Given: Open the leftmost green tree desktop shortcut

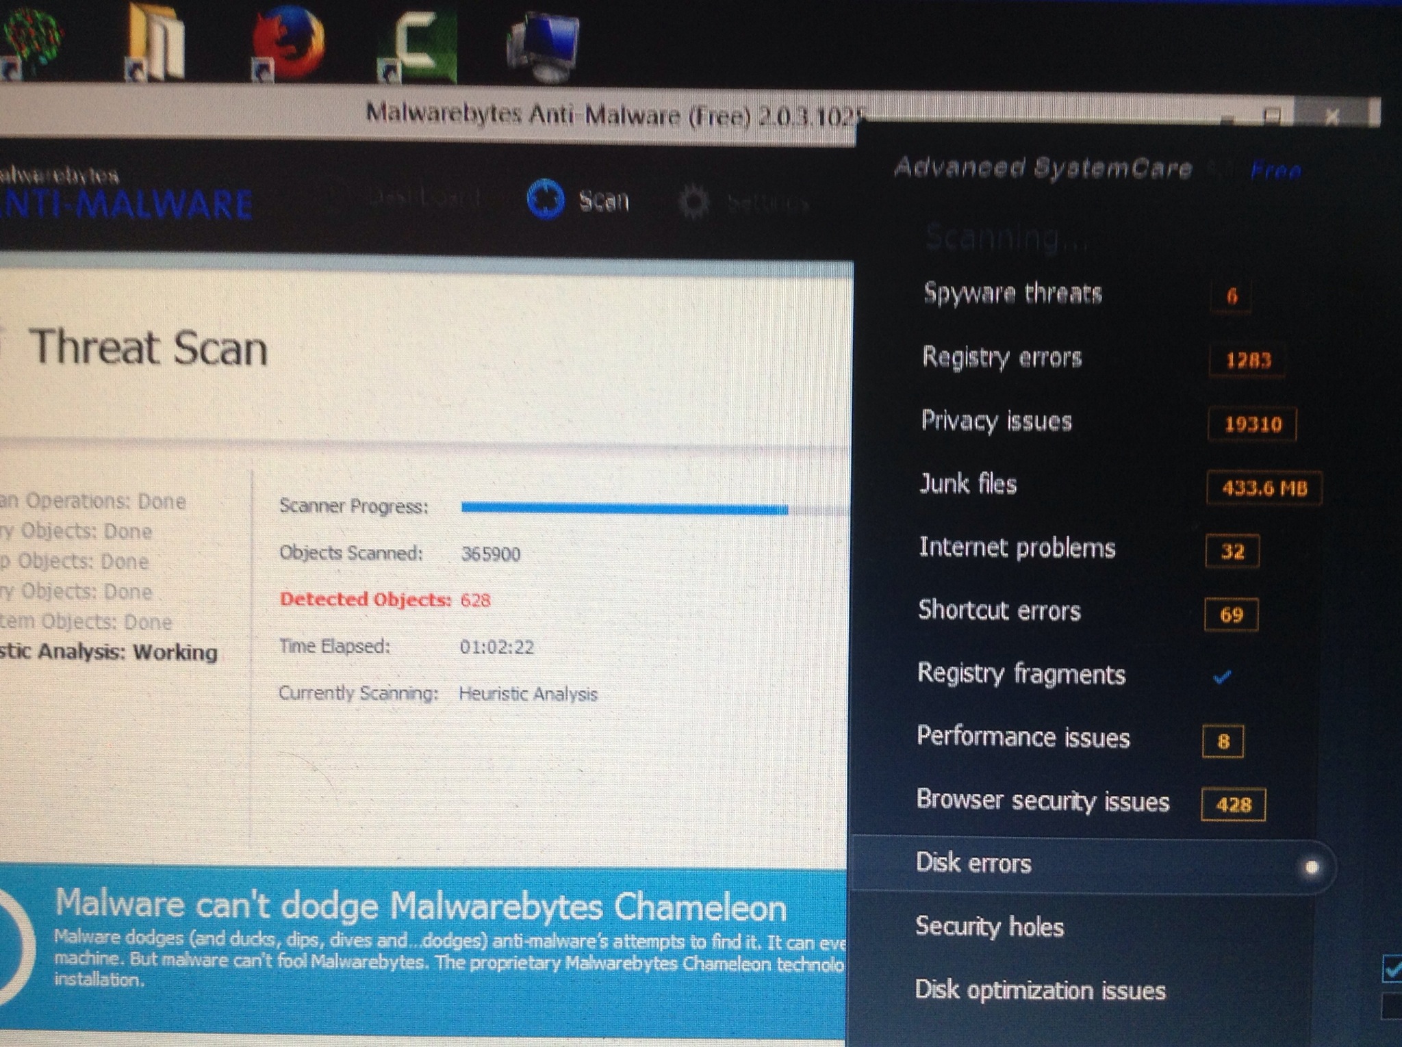Looking at the screenshot, I should click(x=31, y=41).
